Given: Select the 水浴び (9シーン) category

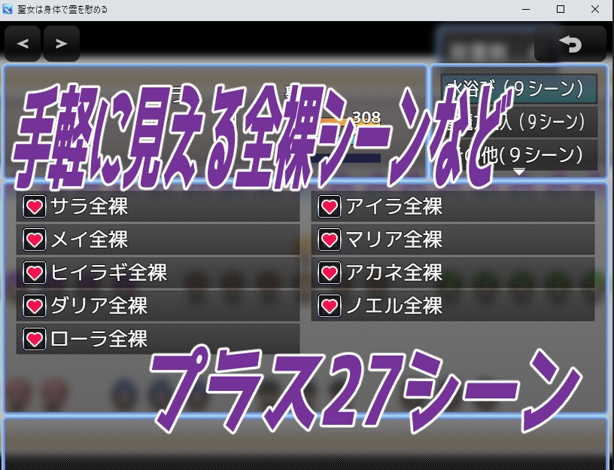Looking at the screenshot, I should coord(519,87).
